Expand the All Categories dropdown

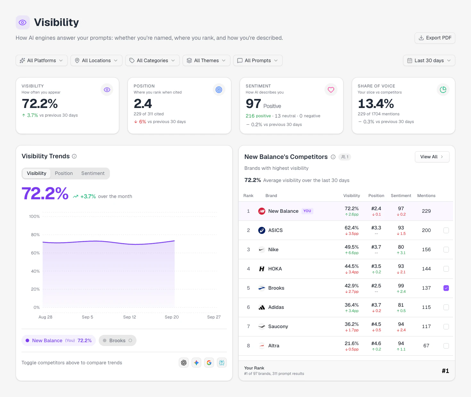pyautogui.click(x=153, y=61)
